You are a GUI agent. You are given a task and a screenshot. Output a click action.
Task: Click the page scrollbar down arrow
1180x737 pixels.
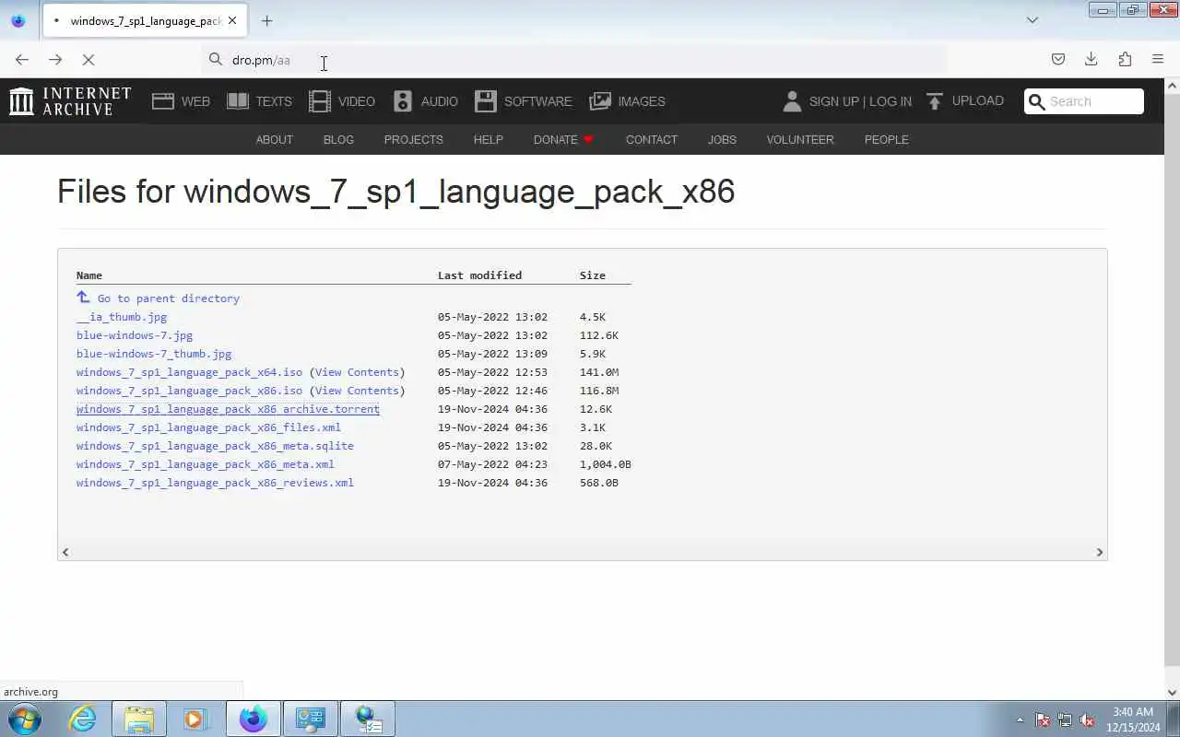(1172, 692)
